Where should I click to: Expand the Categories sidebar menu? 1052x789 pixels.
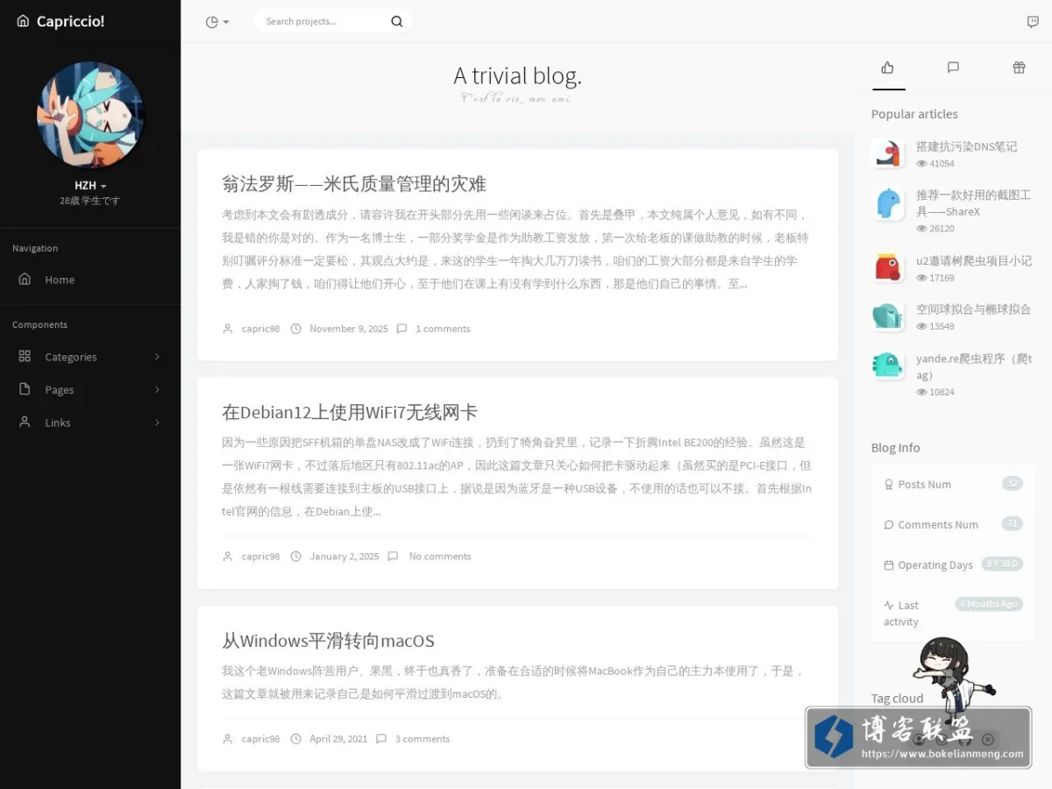pos(90,357)
